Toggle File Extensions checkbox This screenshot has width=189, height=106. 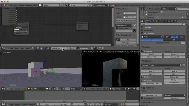click(x=142, y=33)
